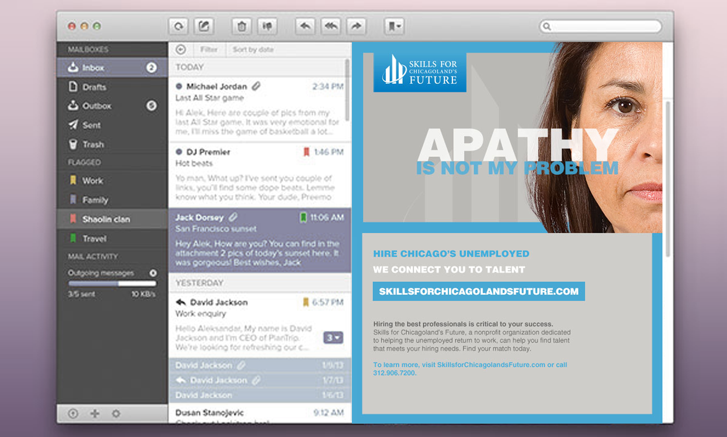Open the SKILLSFORCHICAGOLANDSFUTURE.COM link button

479,291
